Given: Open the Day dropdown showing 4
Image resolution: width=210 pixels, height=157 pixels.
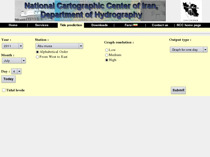Looking at the screenshot, I should [x=16, y=71].
